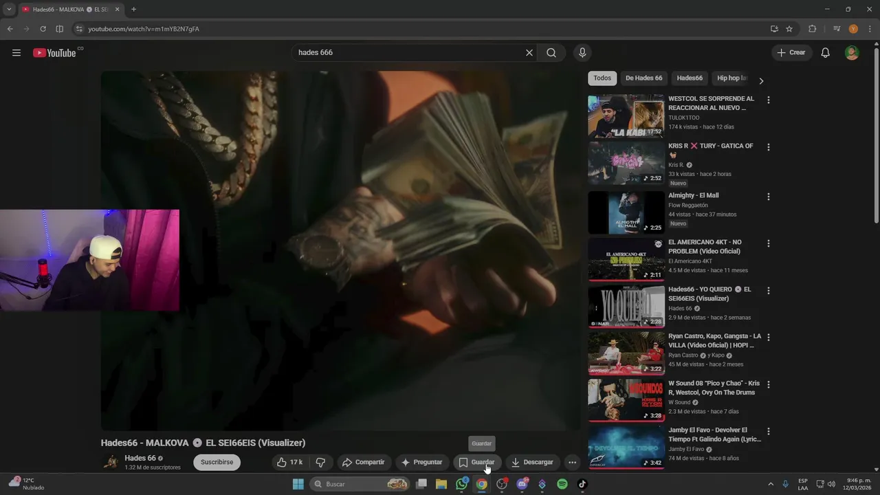880x495 pixels.
Task: Clear the search text with the X
Action: [x=529, y=53]
